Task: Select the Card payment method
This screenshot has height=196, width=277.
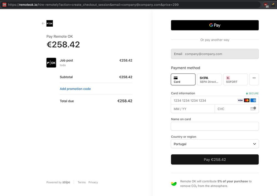Action: point(183,79)
